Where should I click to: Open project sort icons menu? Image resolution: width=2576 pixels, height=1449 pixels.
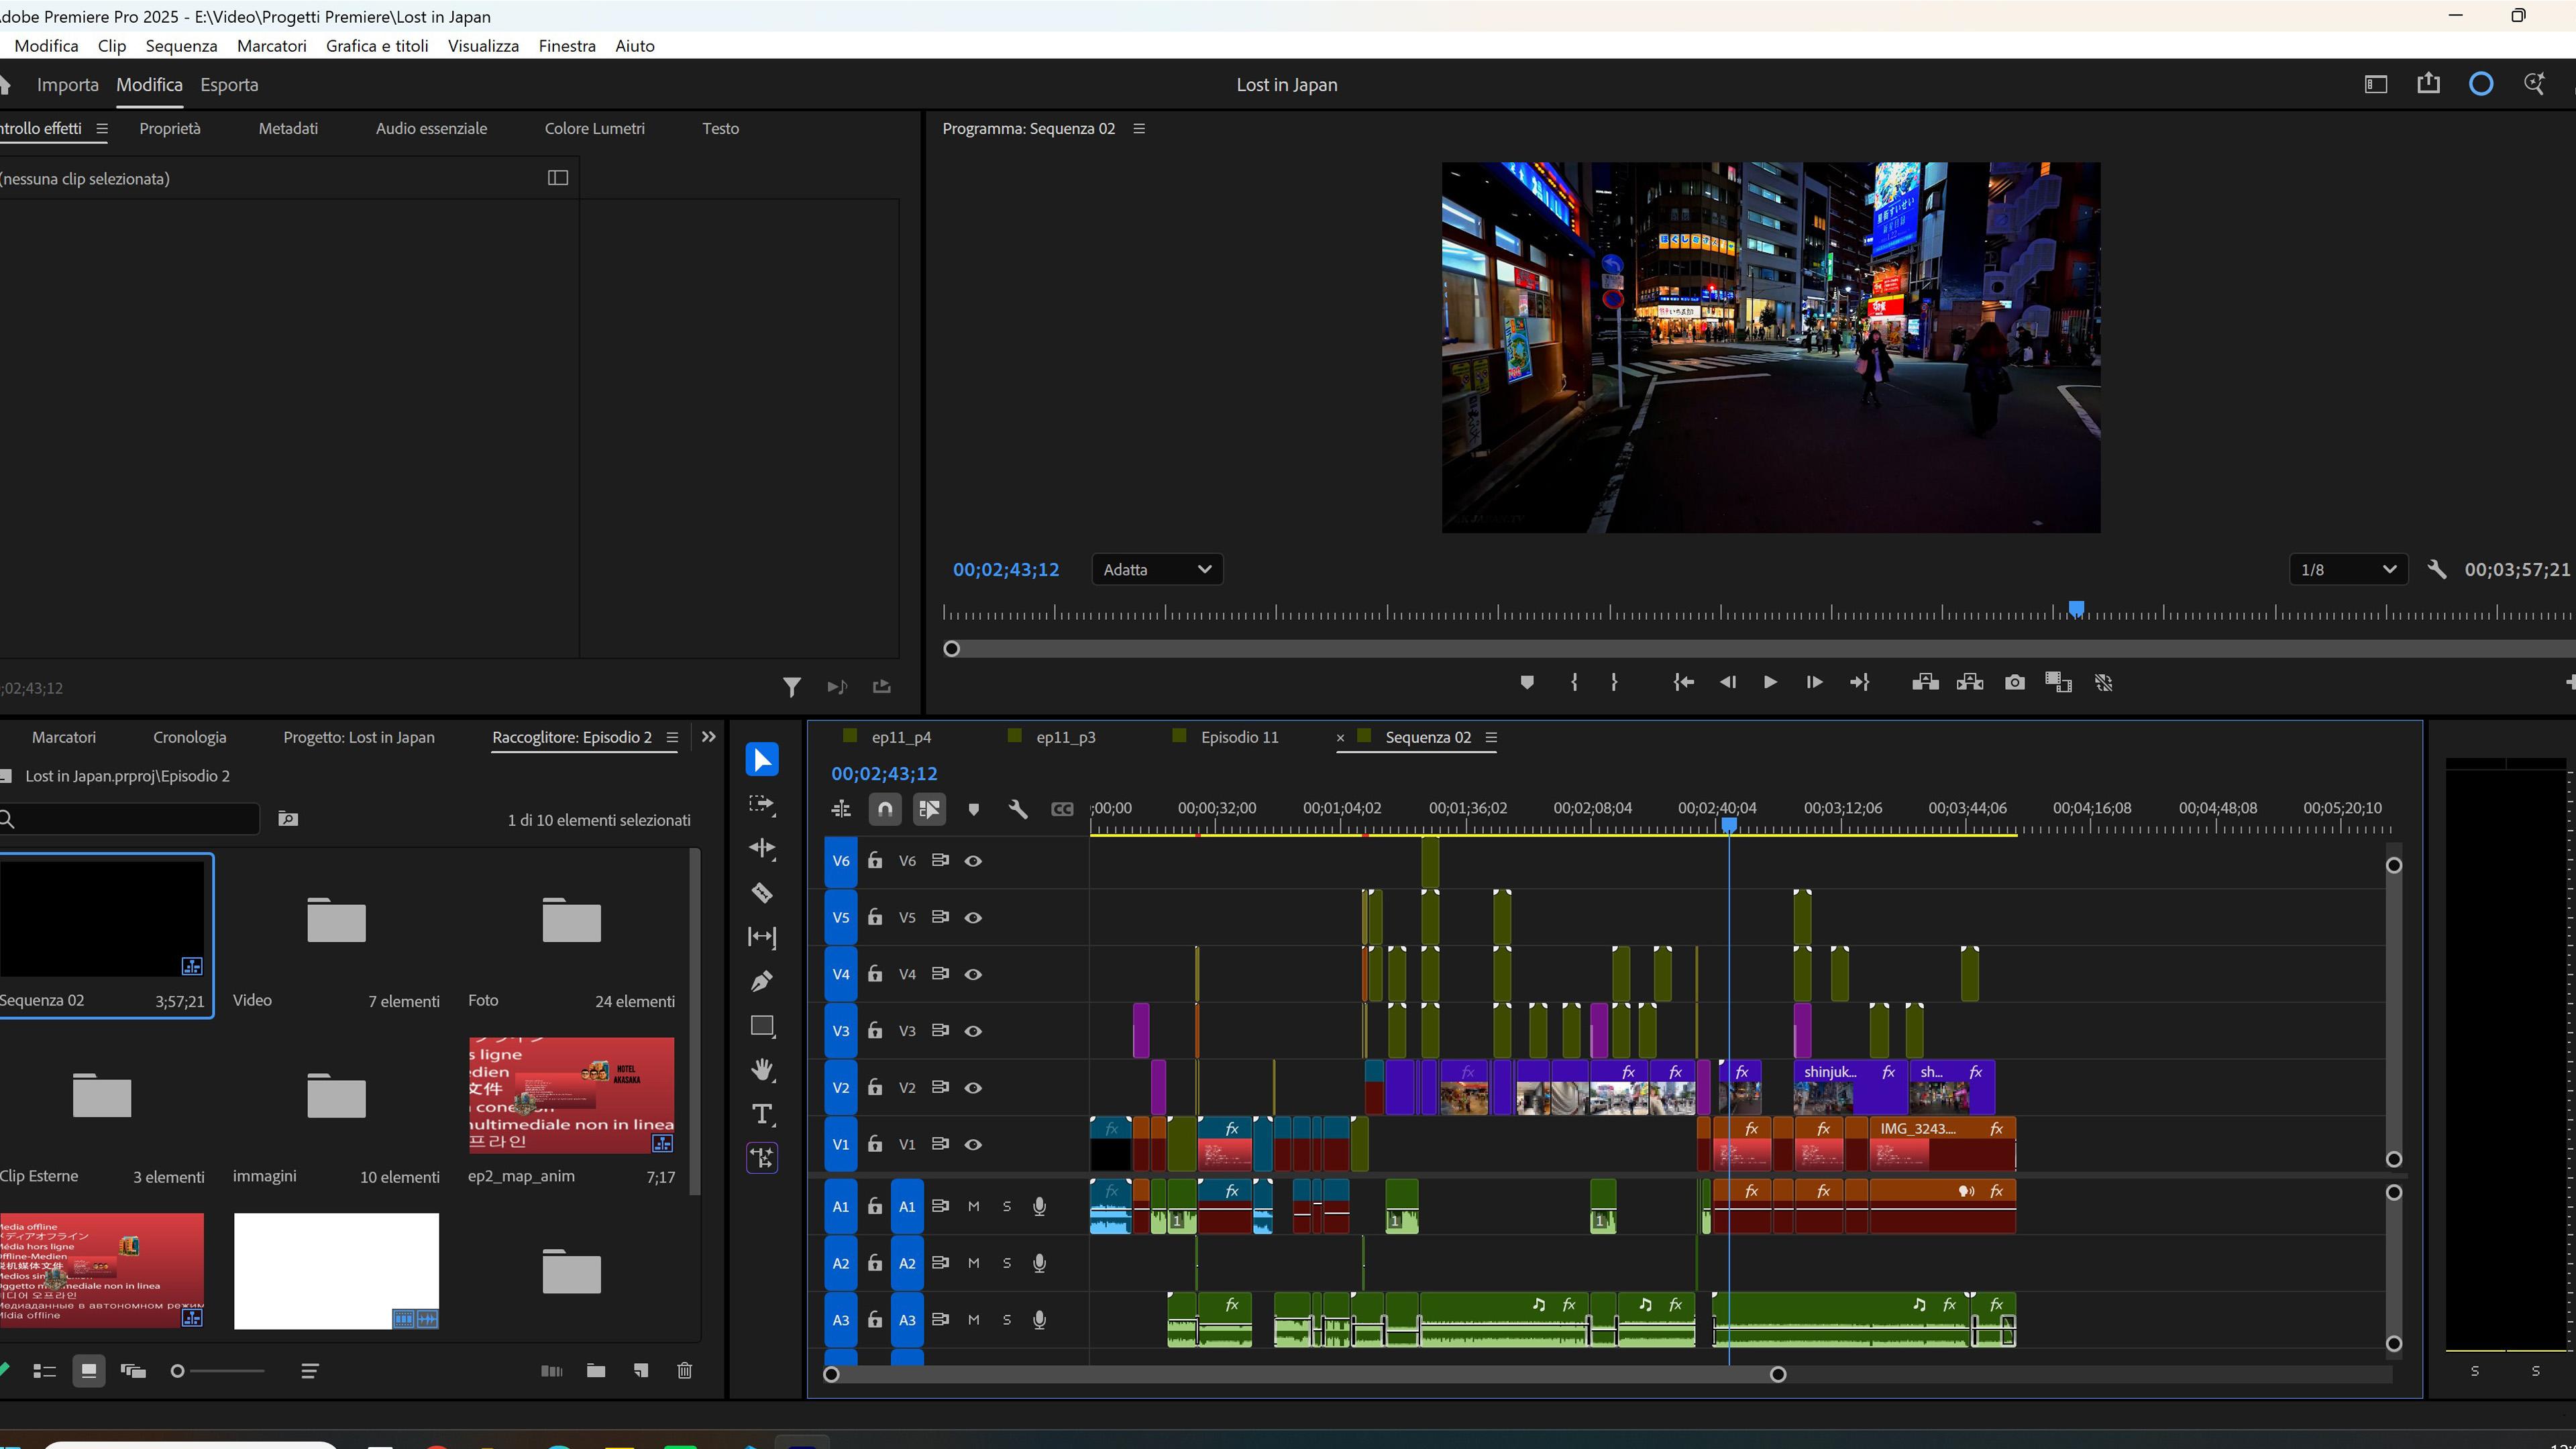310,1371
